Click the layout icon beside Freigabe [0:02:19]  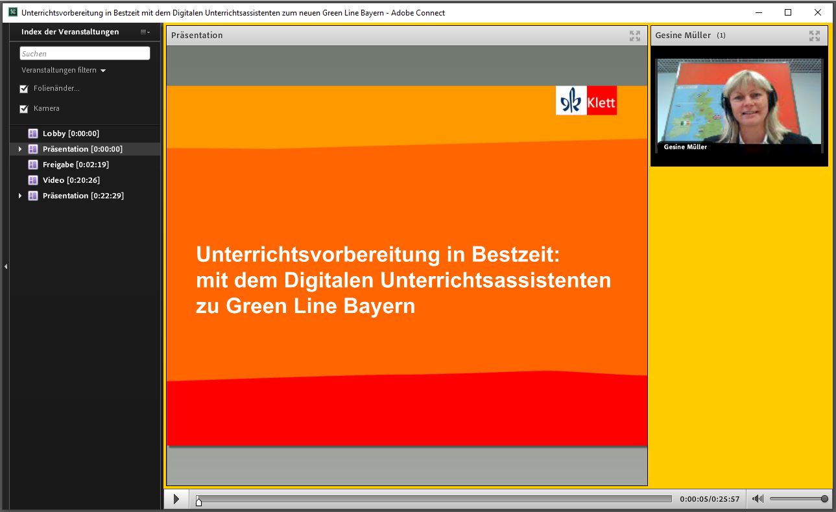tap(33, 165)
